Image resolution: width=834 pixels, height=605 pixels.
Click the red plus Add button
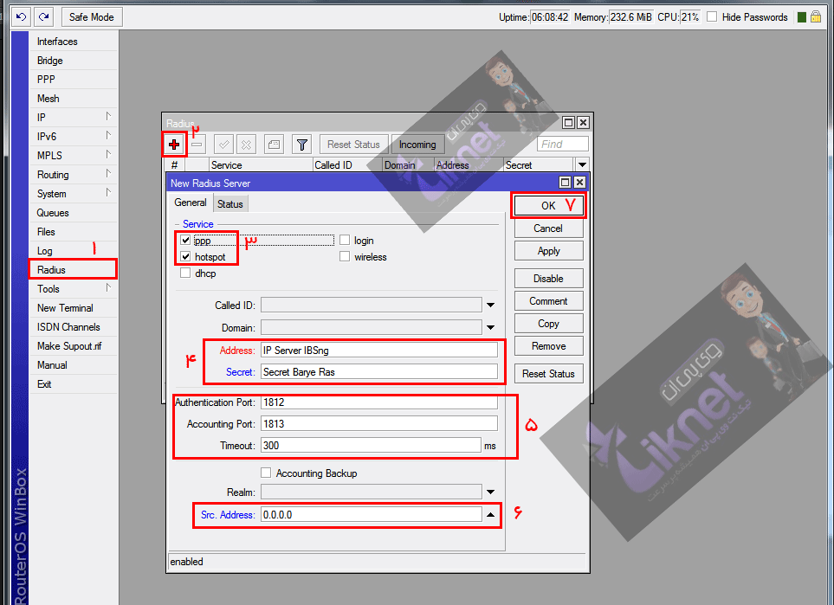(174, 145)
